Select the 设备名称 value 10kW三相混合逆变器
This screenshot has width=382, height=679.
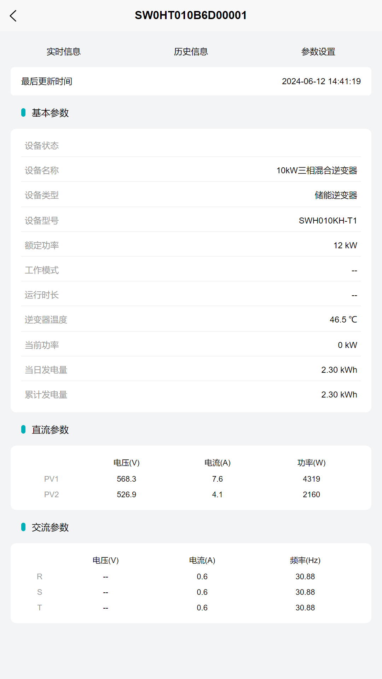317,170
